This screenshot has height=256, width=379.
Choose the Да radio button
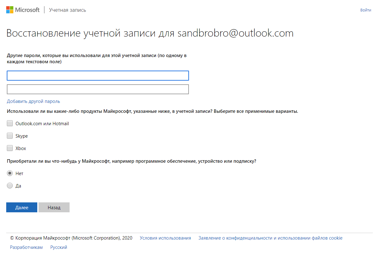pyautogui.click(x=10, y=186)
